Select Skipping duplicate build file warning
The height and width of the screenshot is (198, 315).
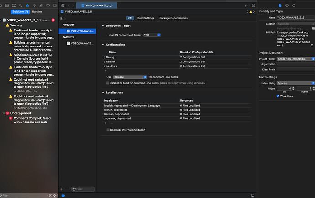click(31, 58)
